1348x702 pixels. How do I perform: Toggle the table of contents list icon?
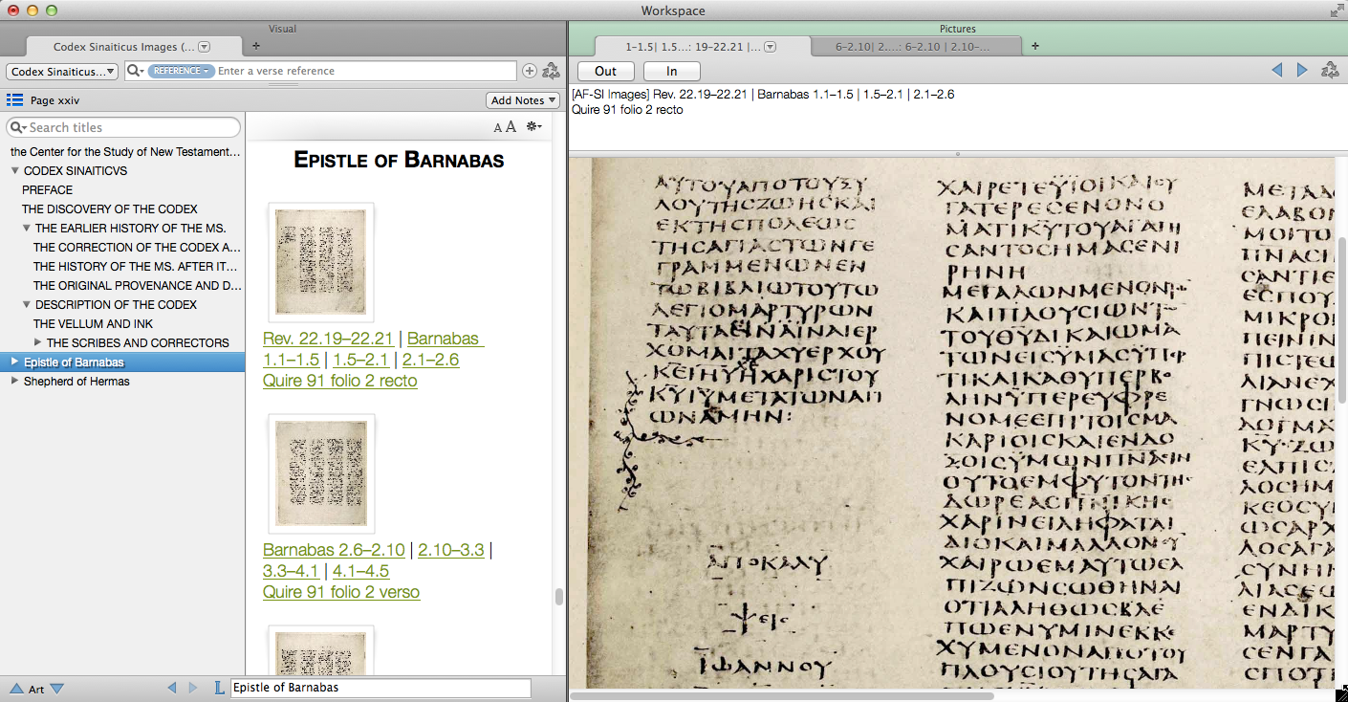[x=14, y=99]
